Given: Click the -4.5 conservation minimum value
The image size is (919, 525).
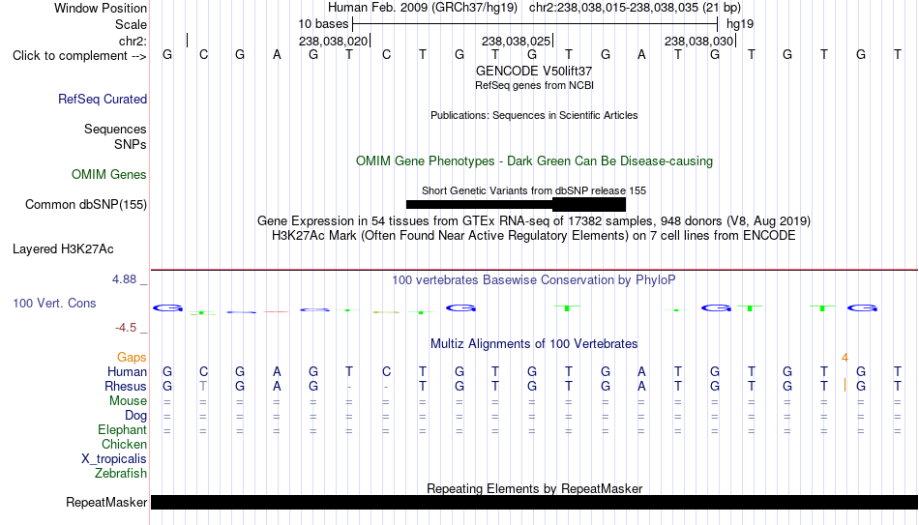Looking at the screenshot, I should click(126, 328).
